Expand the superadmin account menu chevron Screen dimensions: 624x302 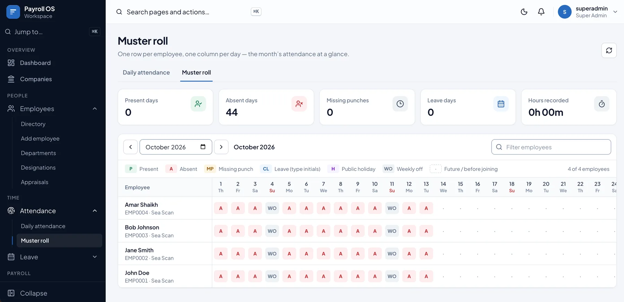[x=615, y=12]
